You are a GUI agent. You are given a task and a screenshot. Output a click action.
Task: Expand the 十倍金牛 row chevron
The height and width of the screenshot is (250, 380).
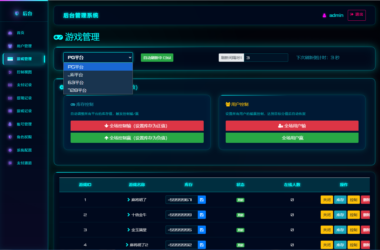(129, 215)
